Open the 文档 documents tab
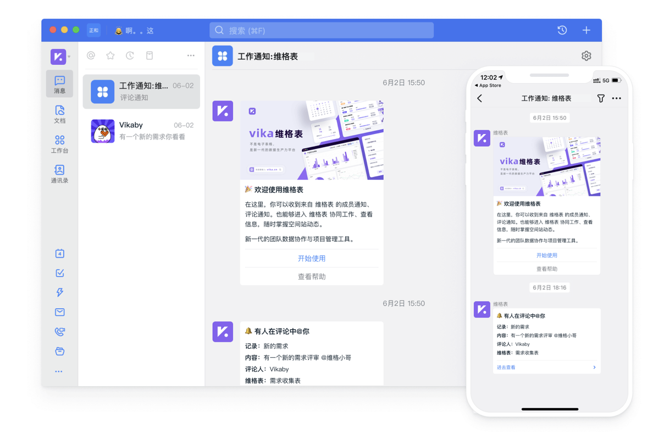 (59, 114)
